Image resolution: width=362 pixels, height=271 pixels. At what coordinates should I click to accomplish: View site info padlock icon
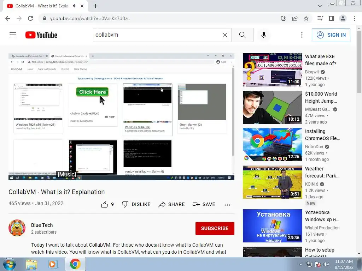[45, 18]
